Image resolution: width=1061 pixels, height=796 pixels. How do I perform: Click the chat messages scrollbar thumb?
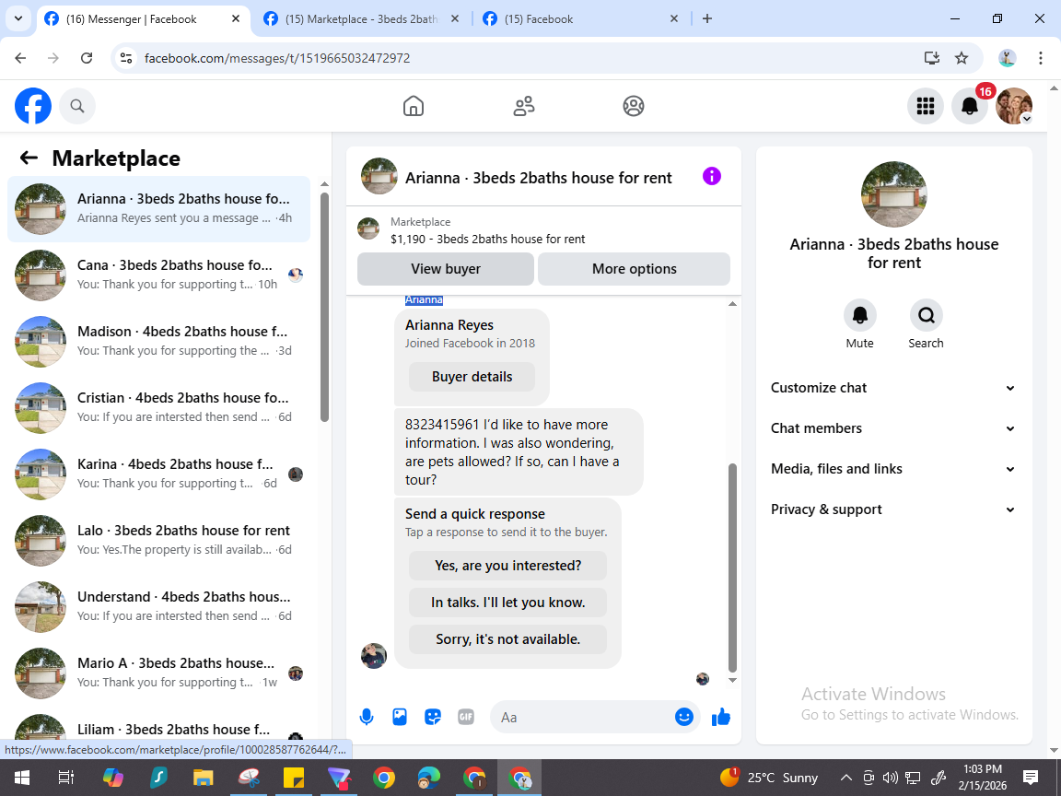tap(732, 568)
